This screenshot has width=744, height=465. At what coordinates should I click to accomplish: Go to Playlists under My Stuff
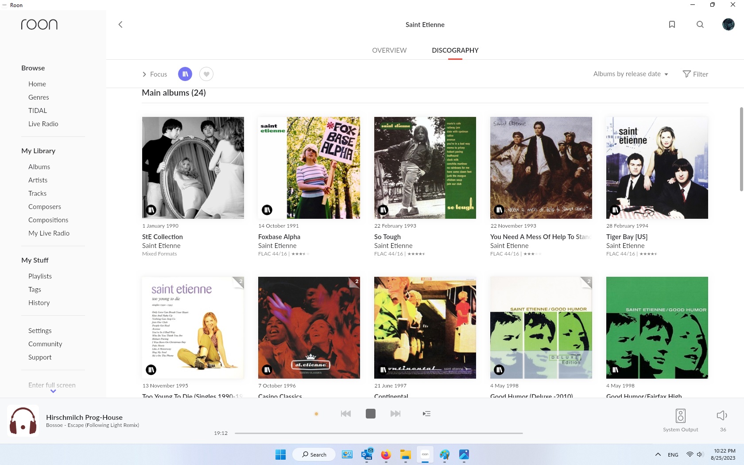tap(40, 275)
